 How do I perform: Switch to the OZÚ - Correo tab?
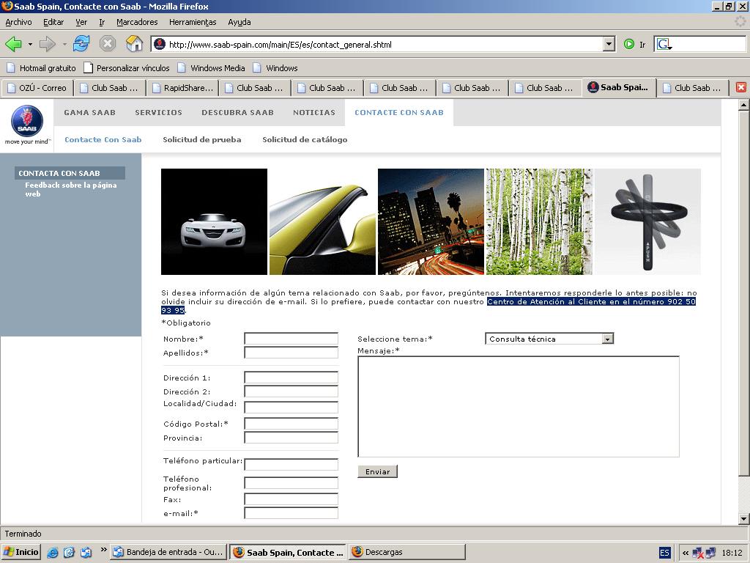click(37, 88)
